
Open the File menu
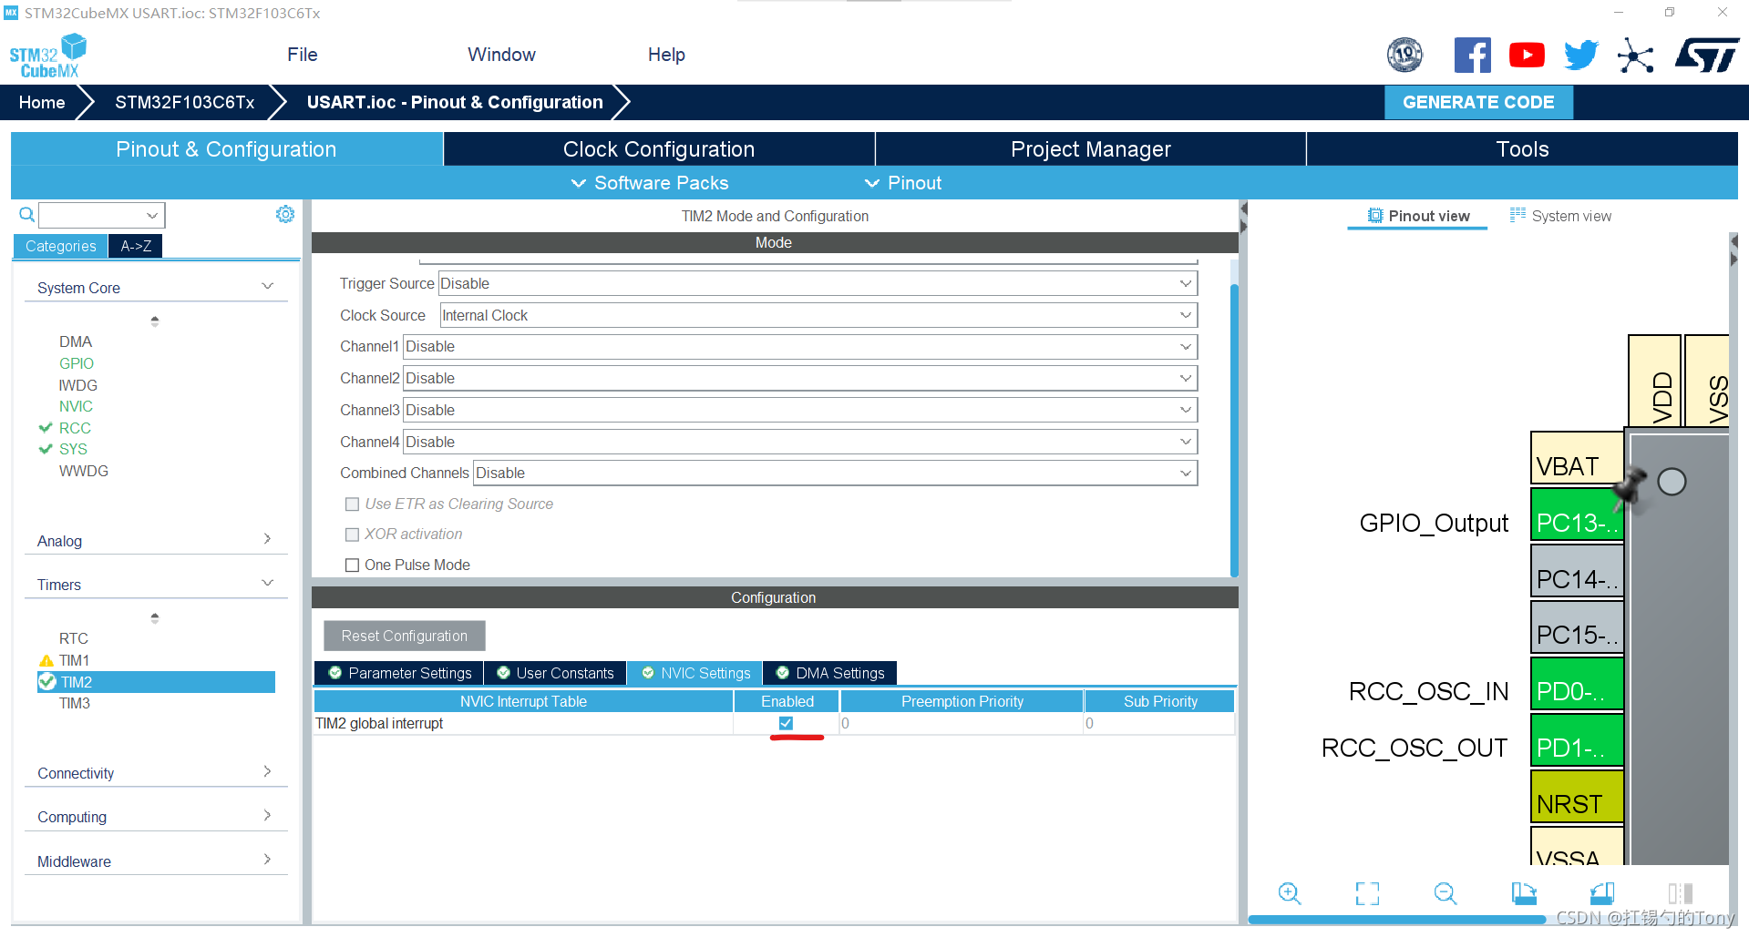point(302,55)
